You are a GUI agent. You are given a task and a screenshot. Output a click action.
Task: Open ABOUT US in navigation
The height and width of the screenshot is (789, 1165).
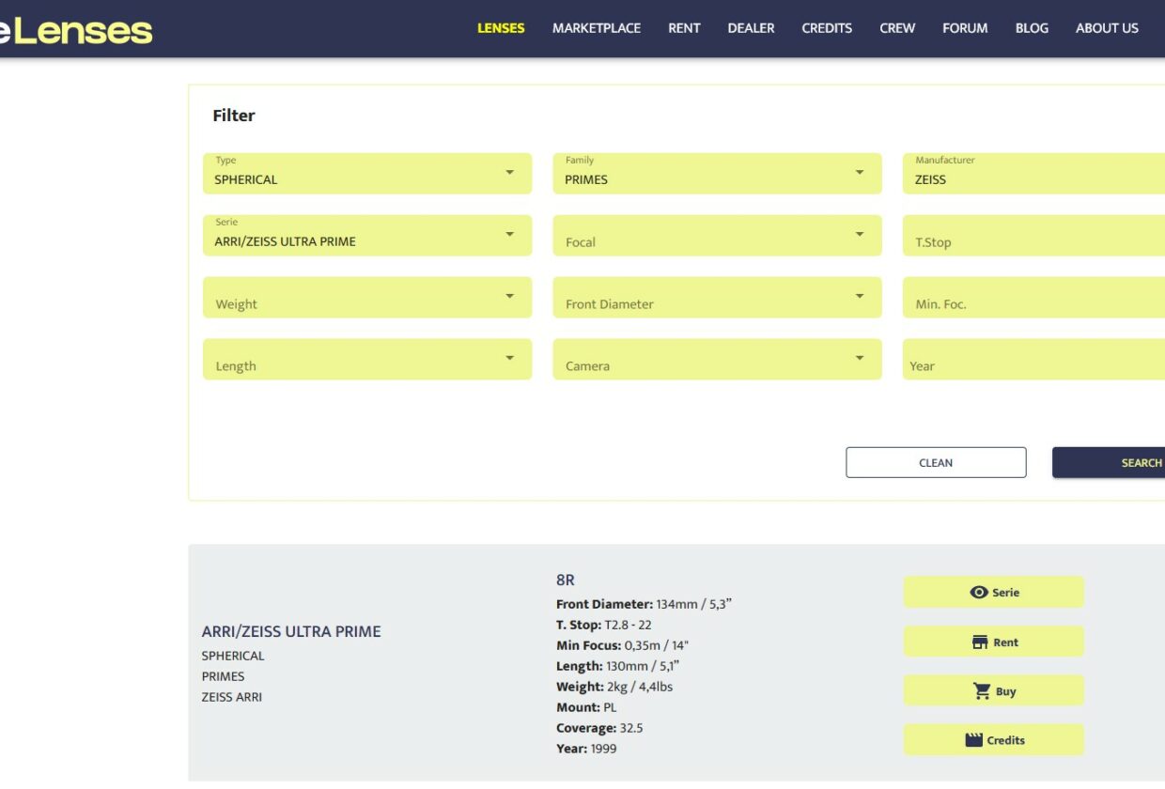pos(1107,28)
